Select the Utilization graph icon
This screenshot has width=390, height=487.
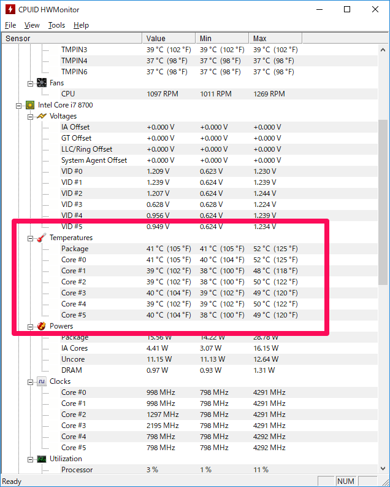pyautogui.click(x=42, y=459)
